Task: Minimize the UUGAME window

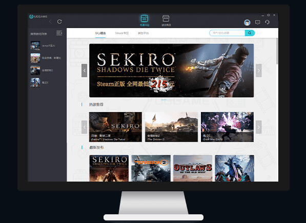Action: (262, 15)
